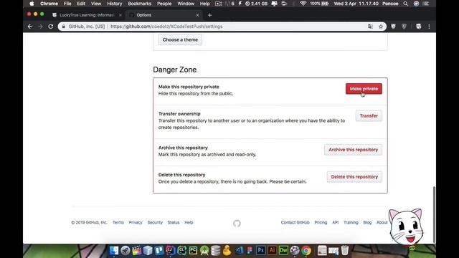Open Final Cut Pro from the dock
This screenshot has width=459, height=258.
coord(136,250)
